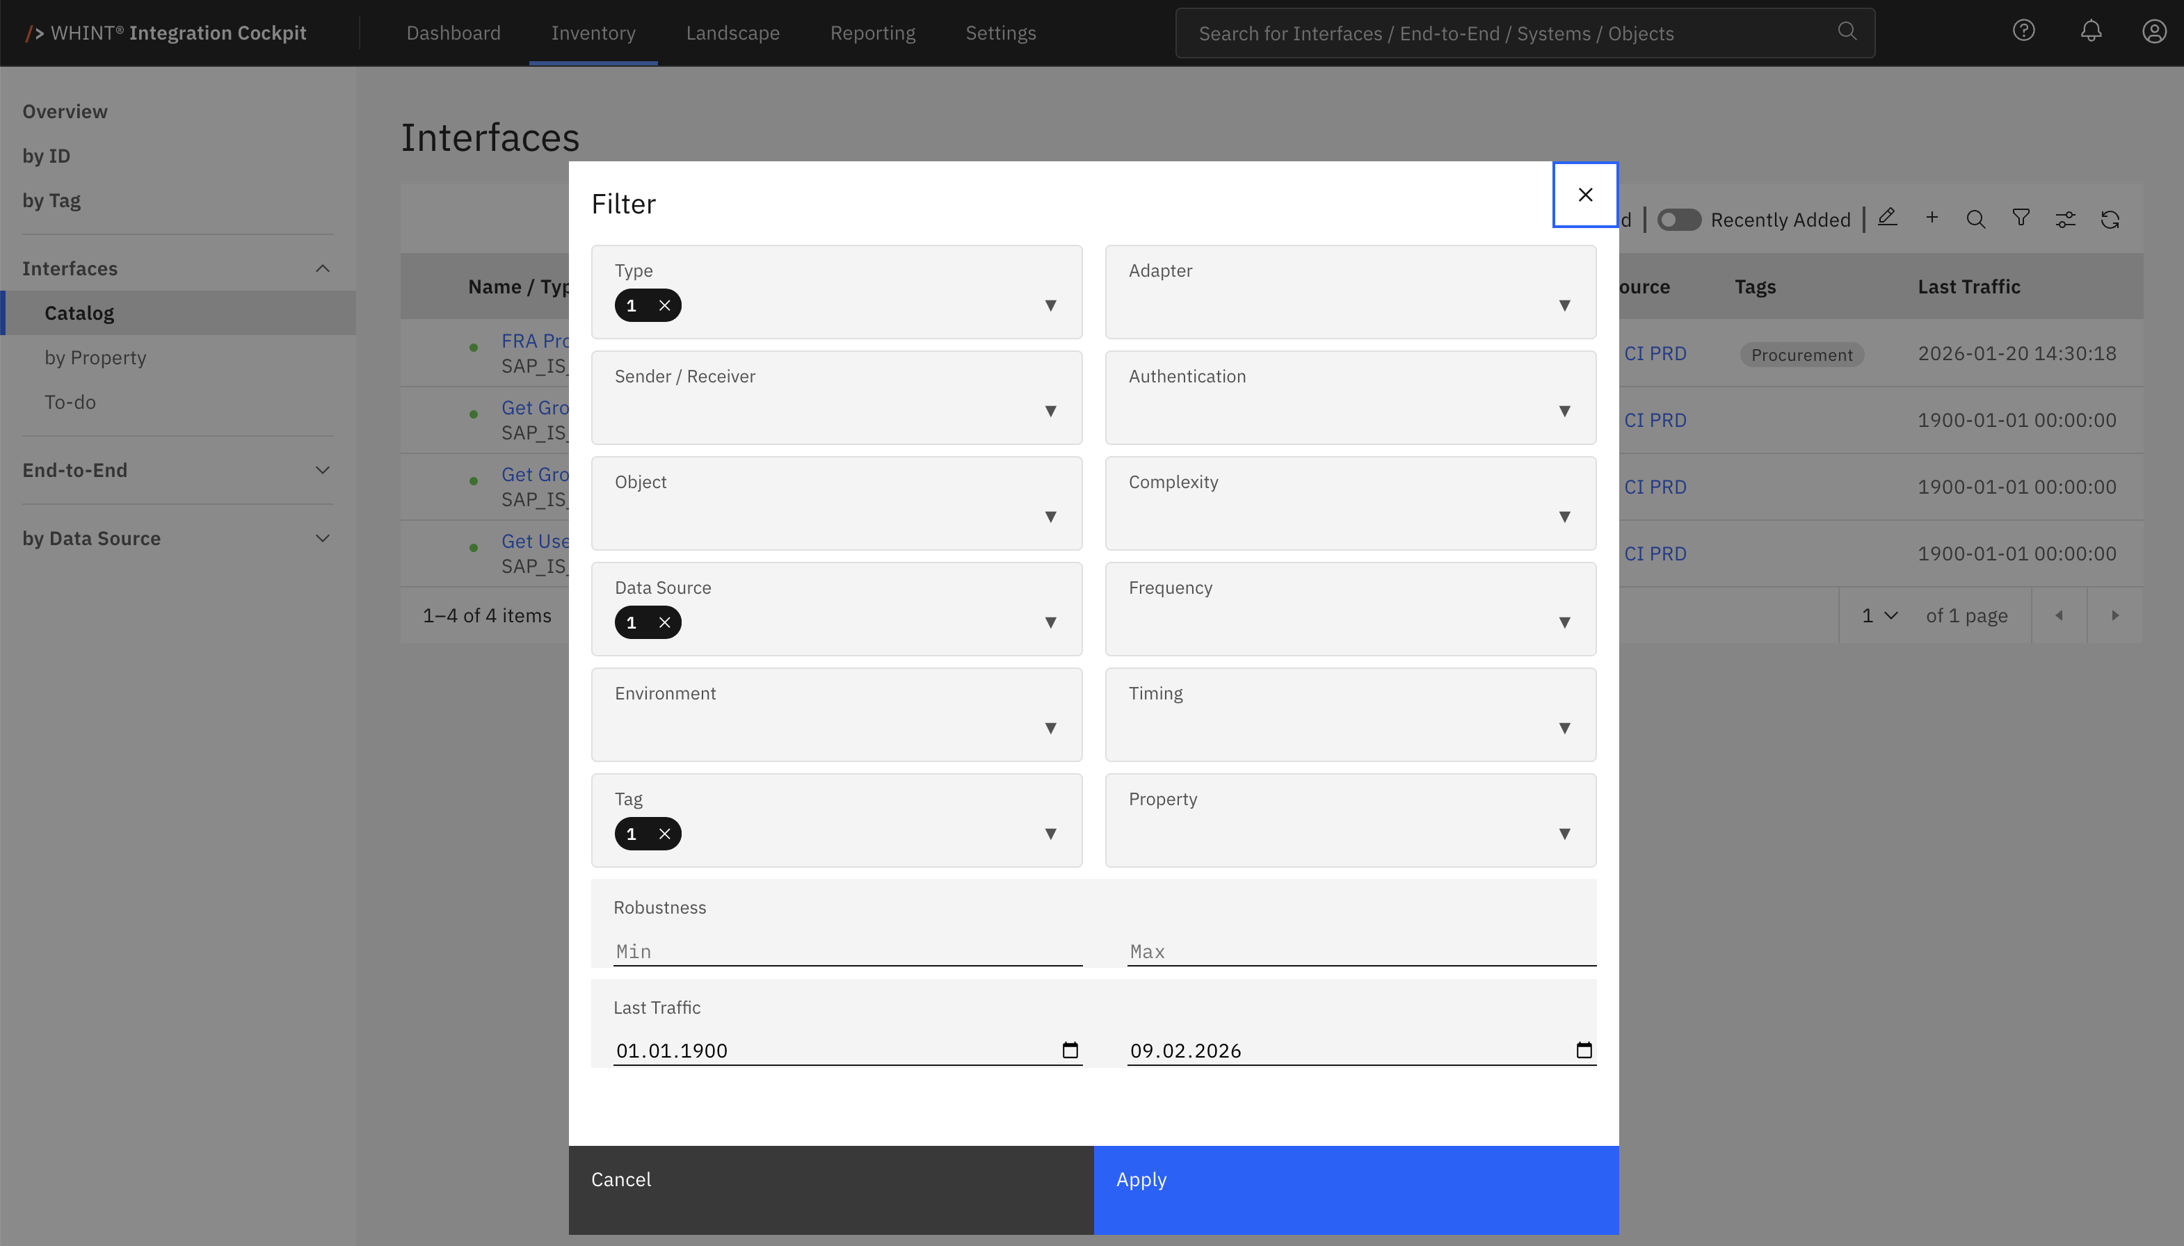This screenshot has width=2184, height=1246.
Task: Switch to the Landscape tab
Action: tap(732, 33)
